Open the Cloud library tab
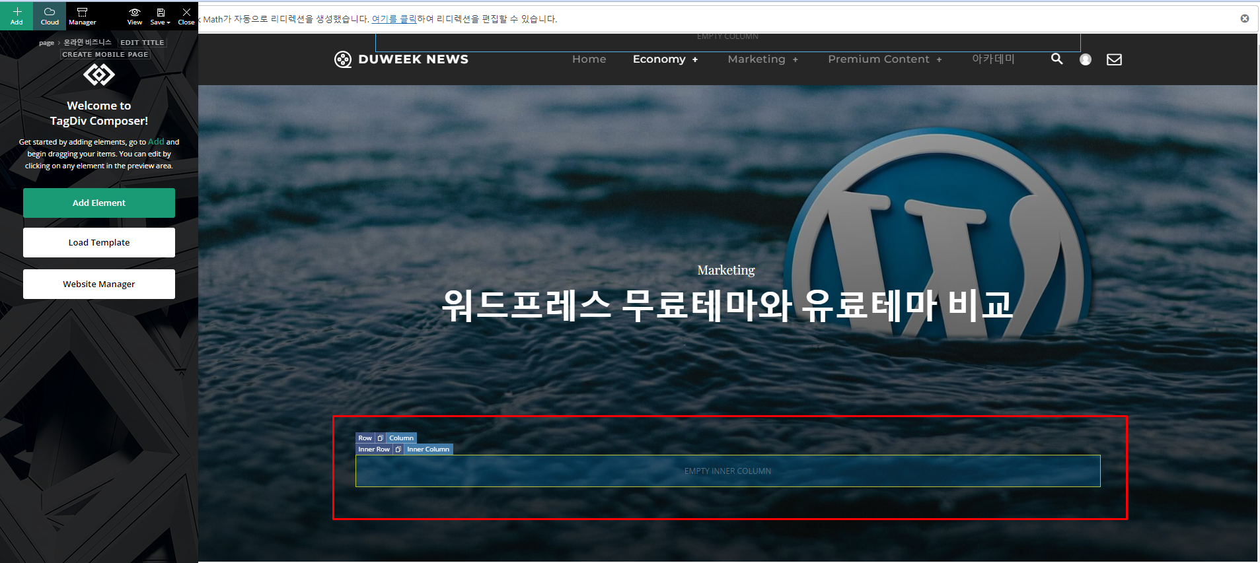The image size is (1260, 563). tap(50, 16)
